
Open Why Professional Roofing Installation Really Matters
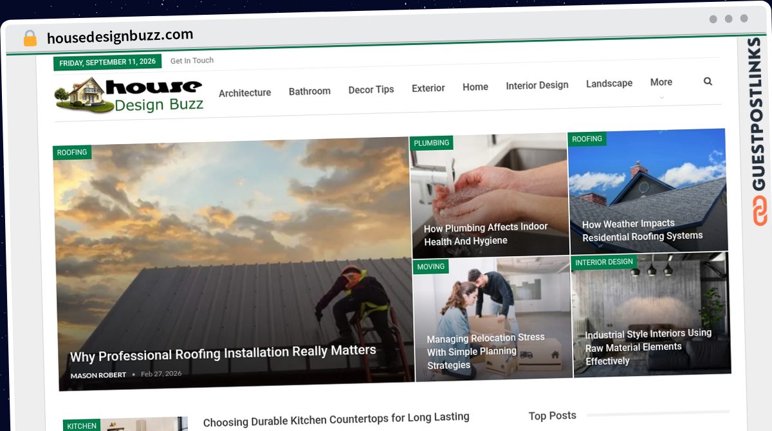[223, 353]
